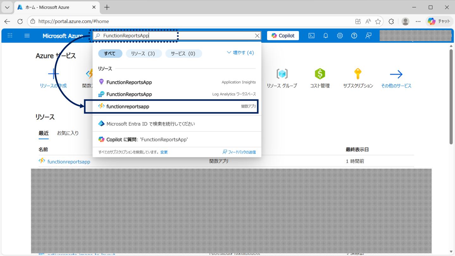Continue search in Microsoft Entra ID
This screenshot has width=455, height=256.
click(x=177, y=124)
